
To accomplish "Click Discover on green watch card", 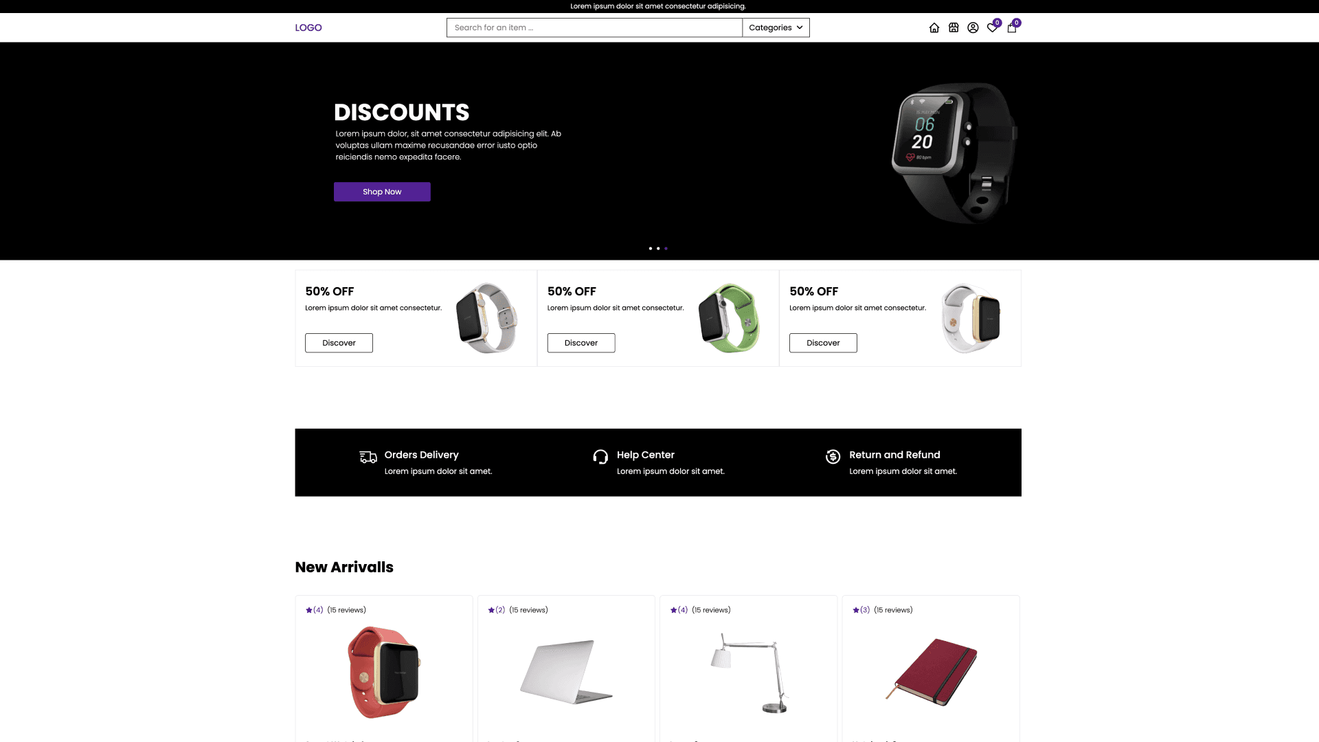I will point(581,343).
